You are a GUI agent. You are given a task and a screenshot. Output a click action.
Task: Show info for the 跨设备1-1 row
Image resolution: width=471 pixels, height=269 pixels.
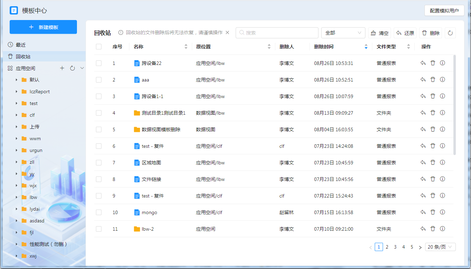click(442, 96)
